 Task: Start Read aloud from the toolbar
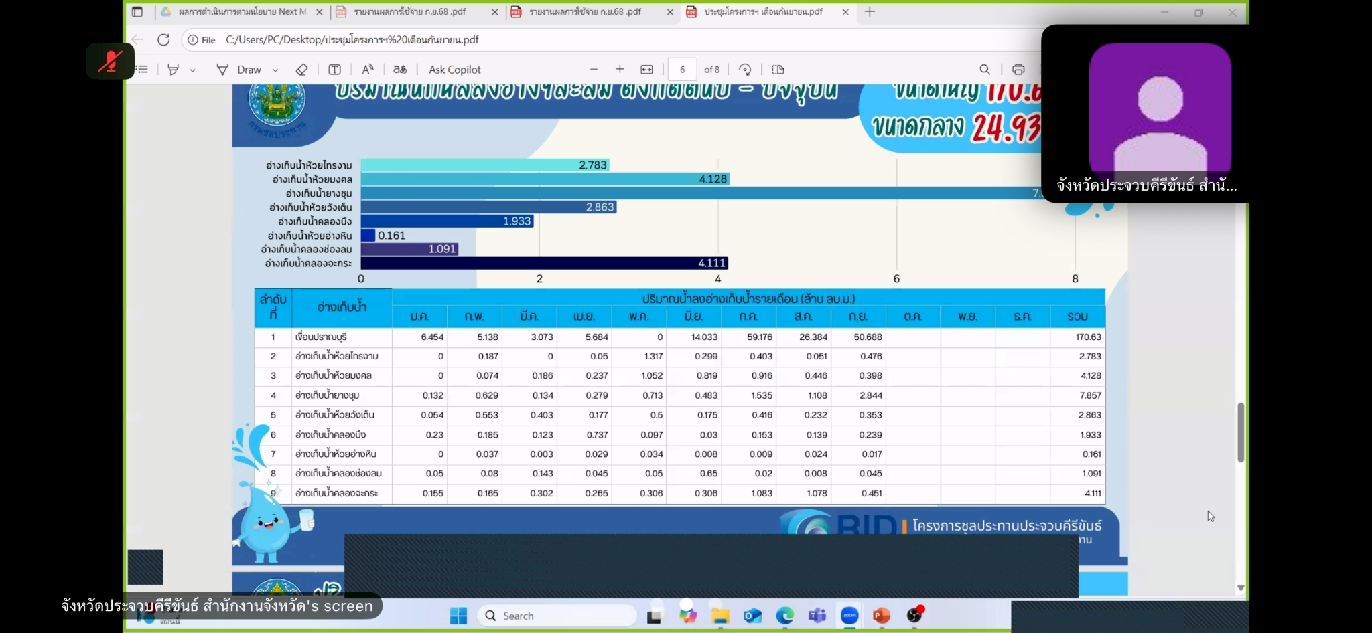pos(368,70)
